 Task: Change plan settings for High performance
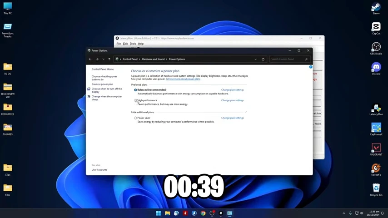click(x=232, y=100)
